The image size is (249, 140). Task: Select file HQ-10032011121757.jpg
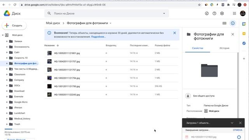click(111, 70)
